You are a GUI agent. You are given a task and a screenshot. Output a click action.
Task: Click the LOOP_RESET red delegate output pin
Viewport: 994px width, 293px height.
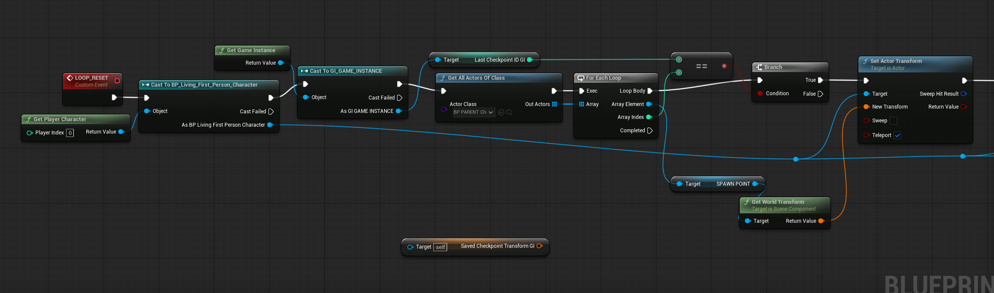[117, 81]
